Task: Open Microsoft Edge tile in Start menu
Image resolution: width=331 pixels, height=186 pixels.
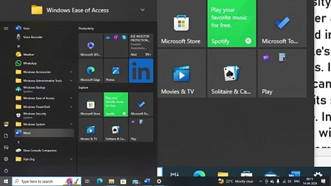Action: [91, 71]
